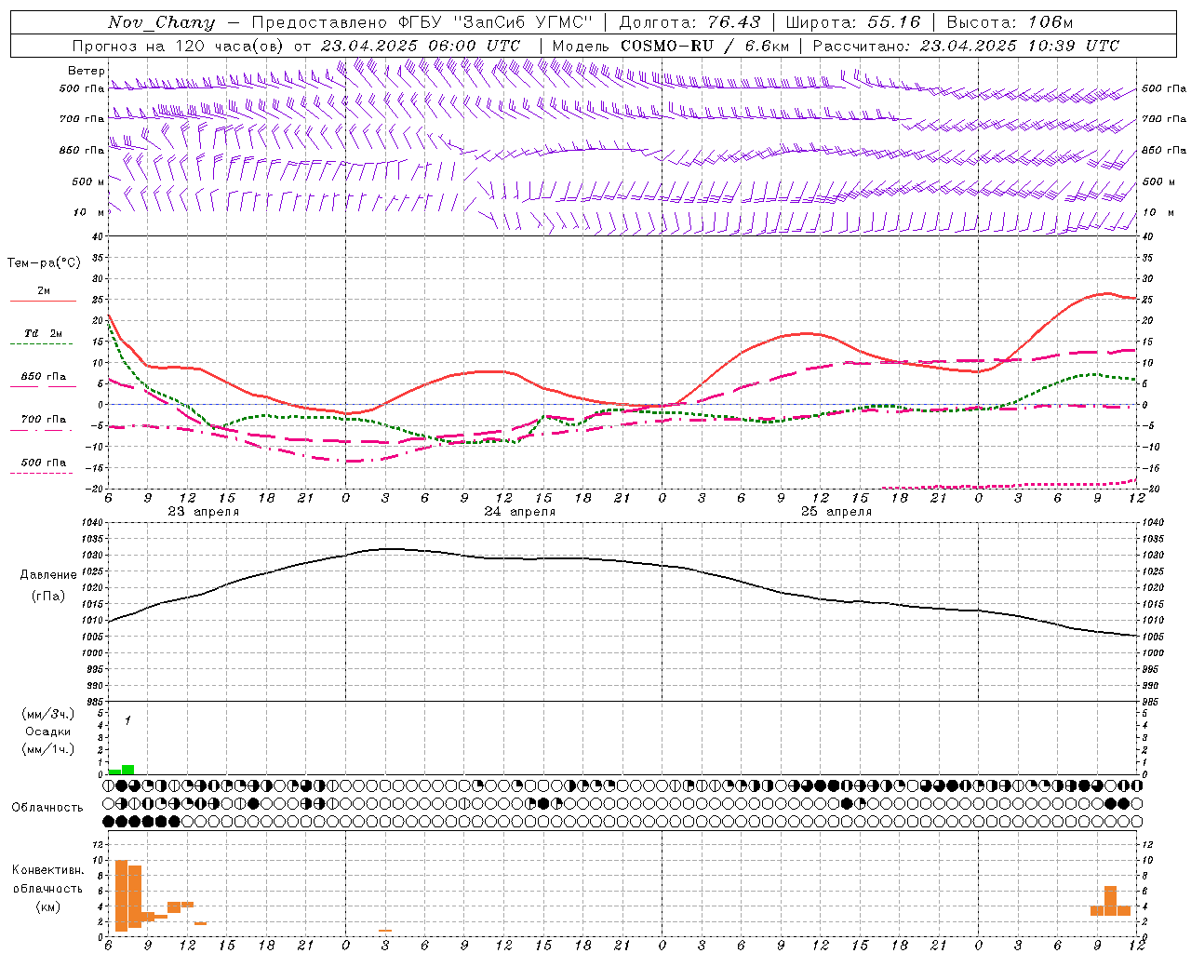Click the taller green precipitation bar
Viewport: 1191px width, 953px height.
pyautogui.click(x=128, y=770)
